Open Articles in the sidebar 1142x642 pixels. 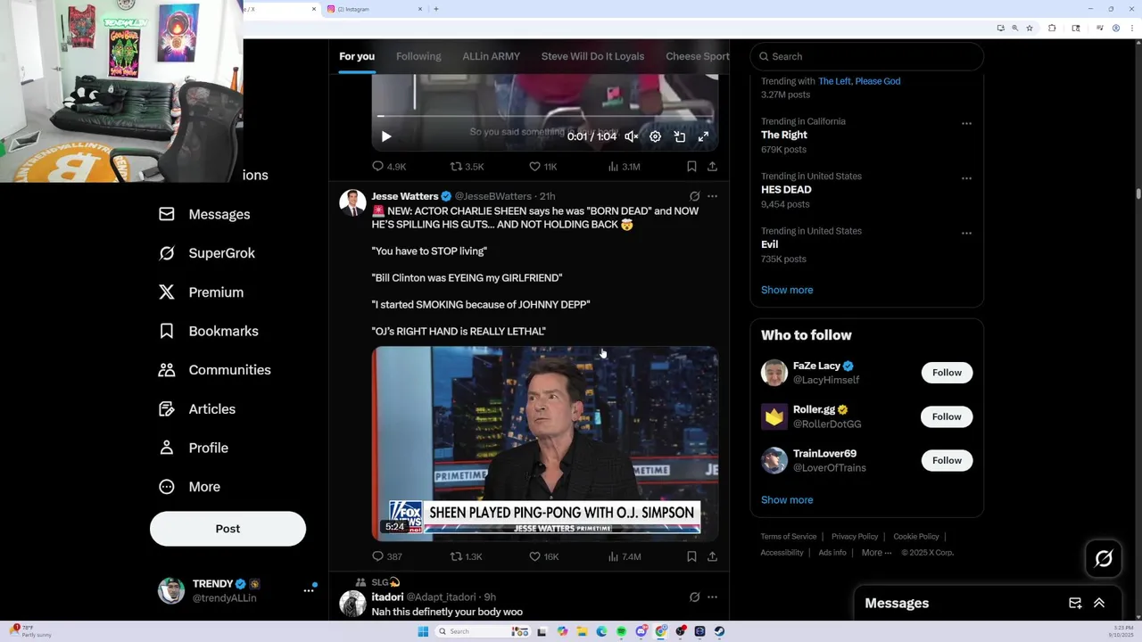coord(197,409)
